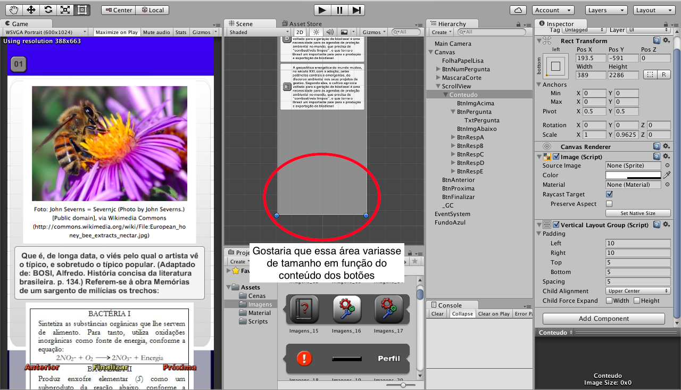
Task: Open Vertical Layout Group gear menu
Action: click(666, 225)
